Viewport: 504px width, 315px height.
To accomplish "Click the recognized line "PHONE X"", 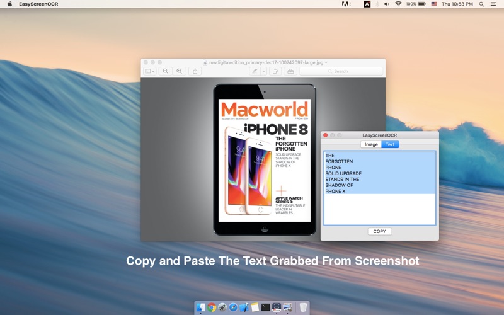I will click(x=335, y=192).
